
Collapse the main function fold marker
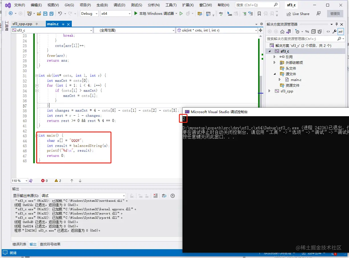pyautogui.click(x=37, y=136)
